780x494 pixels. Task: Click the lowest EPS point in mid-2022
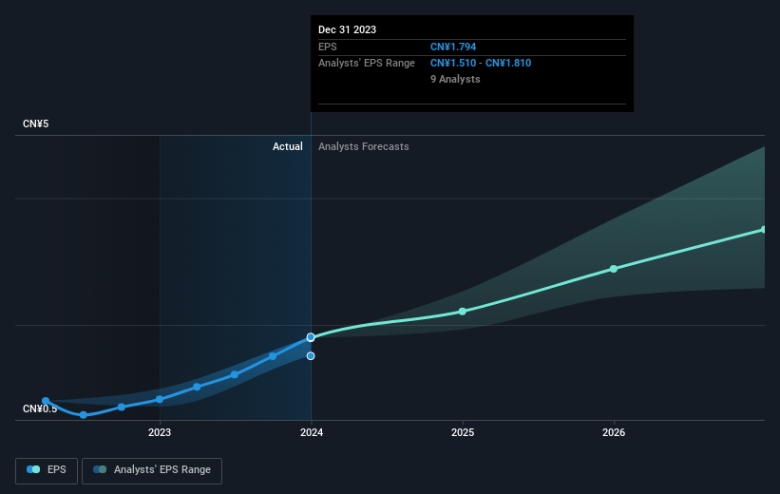point(83,415)
